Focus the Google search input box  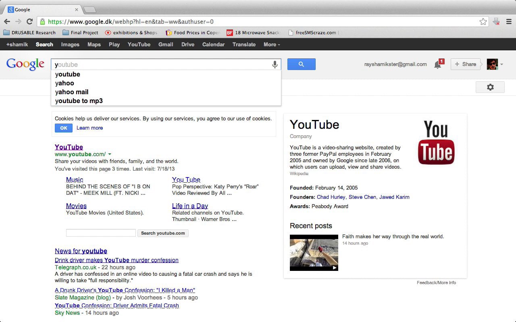[166, 64]
